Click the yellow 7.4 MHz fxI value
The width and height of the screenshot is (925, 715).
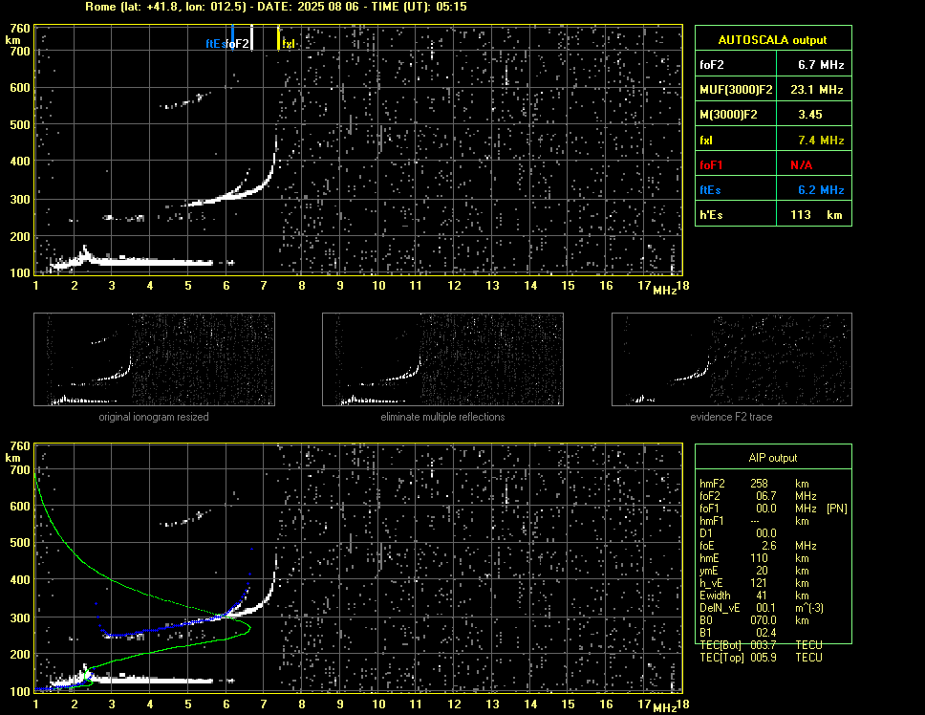pyautogui.click(x=821, y=141)
